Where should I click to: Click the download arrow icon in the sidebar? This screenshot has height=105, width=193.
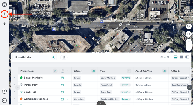point(4,23)
